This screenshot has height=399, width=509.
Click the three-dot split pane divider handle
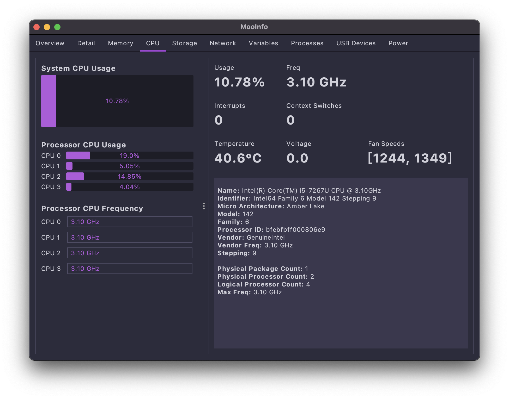coord(204,206)
